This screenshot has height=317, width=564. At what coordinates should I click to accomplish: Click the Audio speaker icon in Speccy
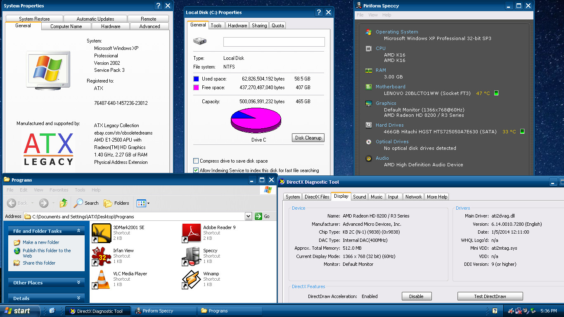[369, 158]
